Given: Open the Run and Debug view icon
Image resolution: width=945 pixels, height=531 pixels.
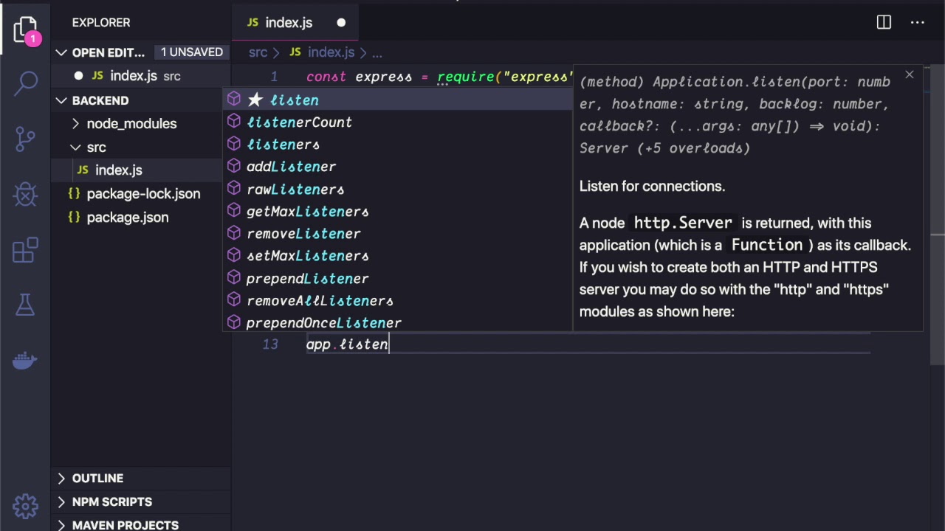Looking at the screenshot, I should pos(26,195).
